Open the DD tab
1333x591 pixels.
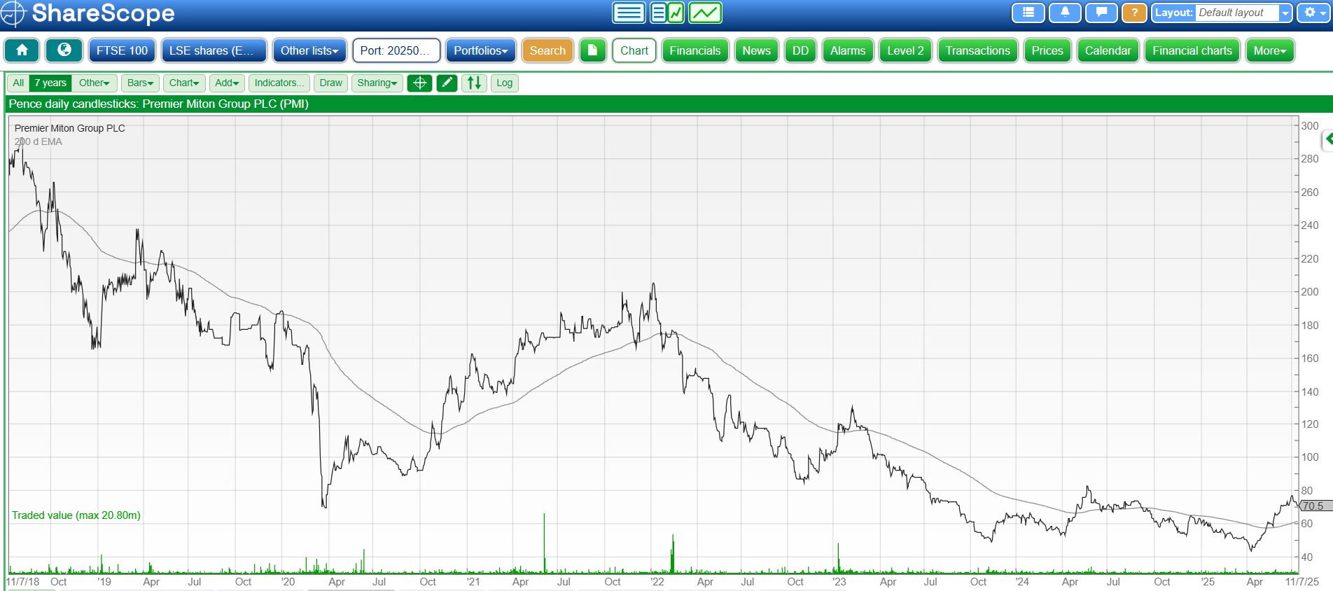click(x=801, y=50)
